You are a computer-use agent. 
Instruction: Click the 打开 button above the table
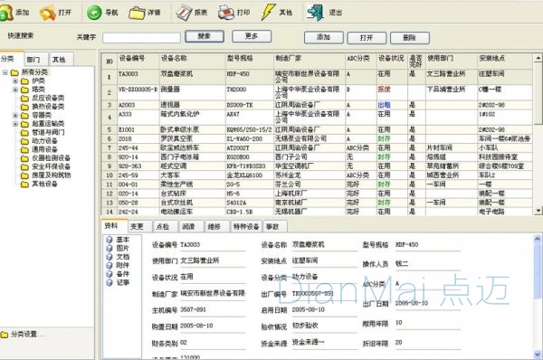pos(367,37)
